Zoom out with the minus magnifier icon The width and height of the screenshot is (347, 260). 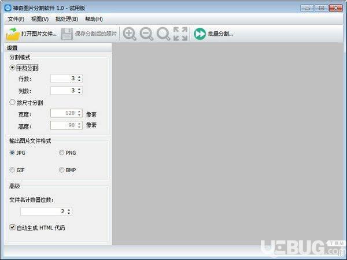coord(146,34)
